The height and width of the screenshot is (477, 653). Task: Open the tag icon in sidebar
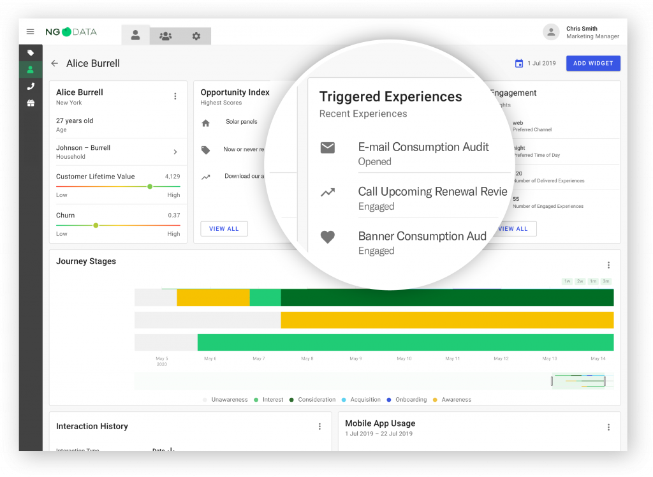click(x=31, y=53)
